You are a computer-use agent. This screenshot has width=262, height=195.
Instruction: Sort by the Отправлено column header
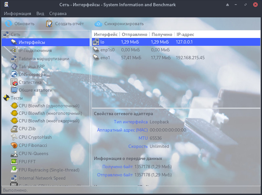(x=135, y=34)
